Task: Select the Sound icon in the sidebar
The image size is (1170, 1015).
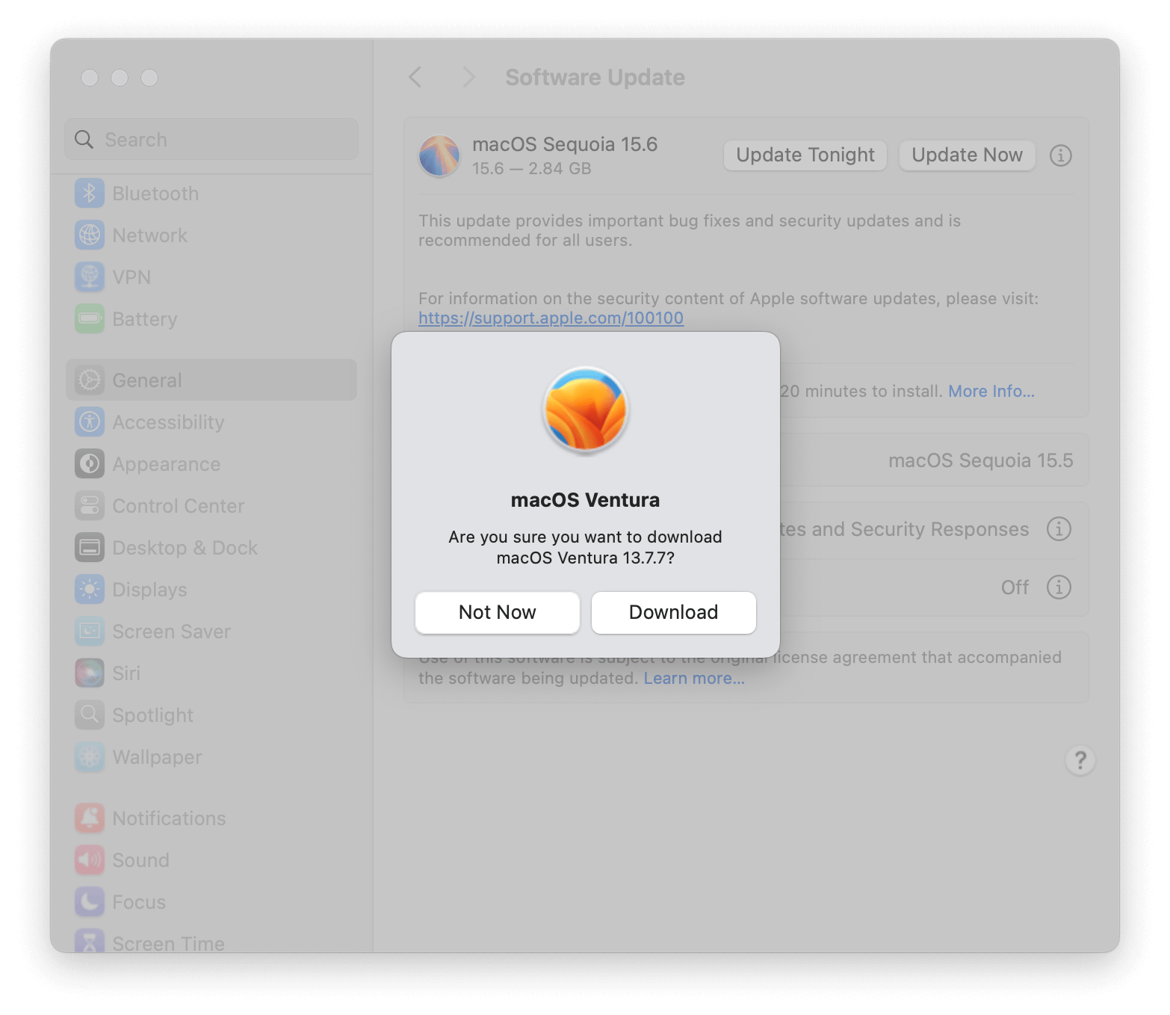Action: click(x=90, y=860)
